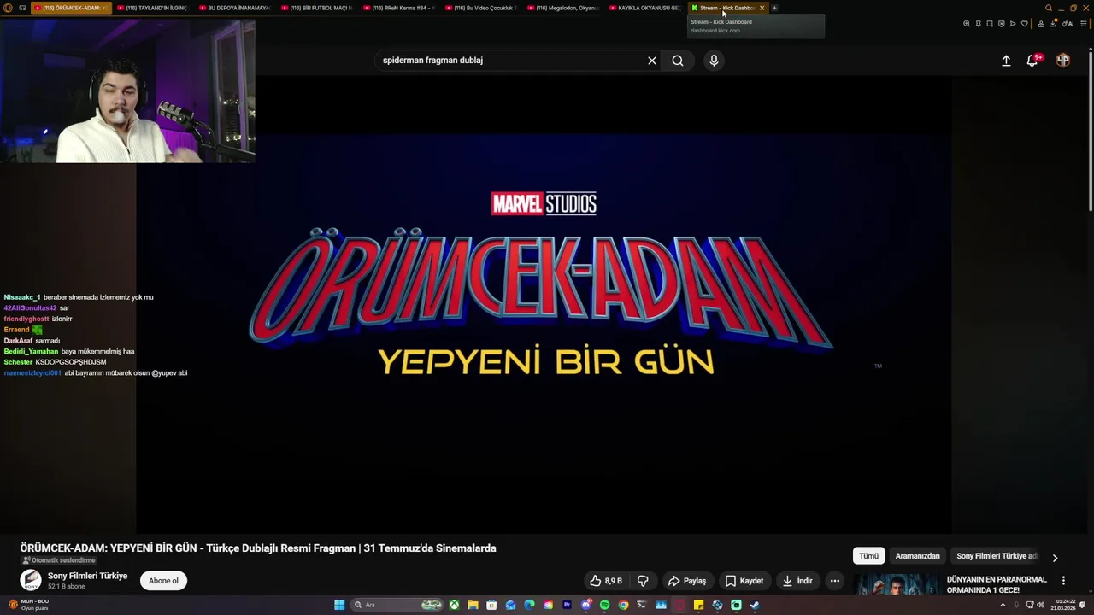Click the favorites heart icon in the browser toolbar
1094x615 pixels.
point(1025,24)
